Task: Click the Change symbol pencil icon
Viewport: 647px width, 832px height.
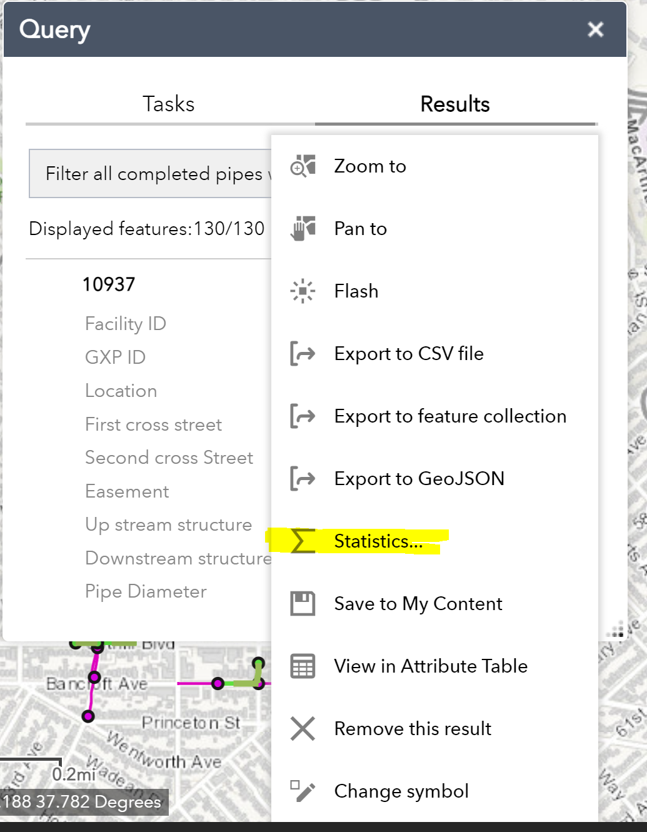Action: pyautogui.click(x=302, y=791)
